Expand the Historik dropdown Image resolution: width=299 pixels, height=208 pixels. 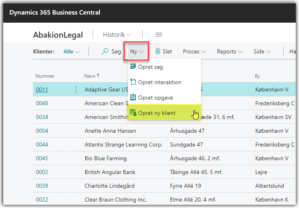[x=117, y=34]
